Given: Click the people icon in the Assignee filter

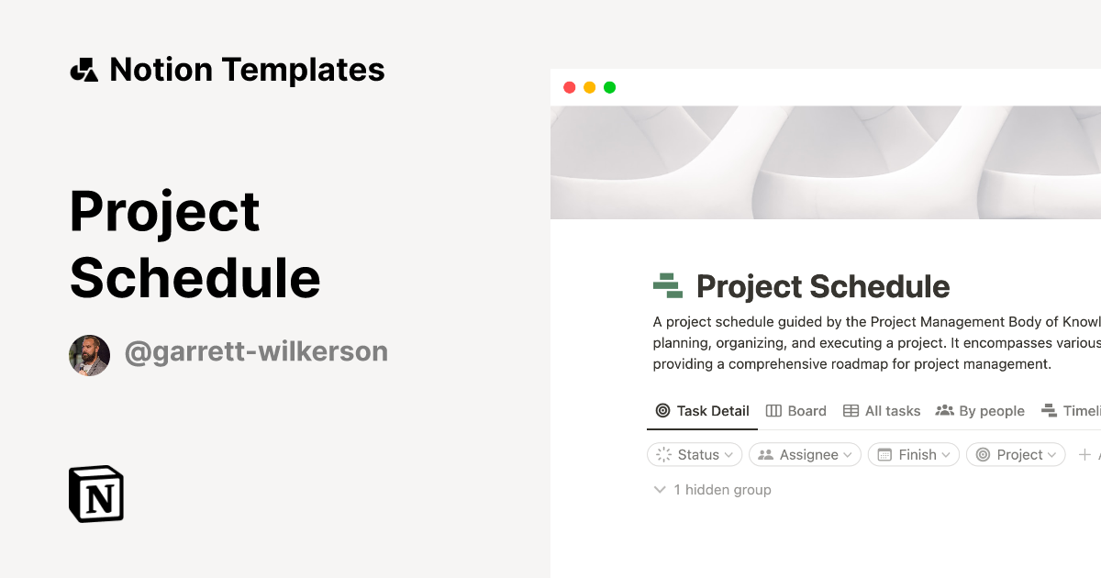Looking at the screenshot, I should click(767, 454).
